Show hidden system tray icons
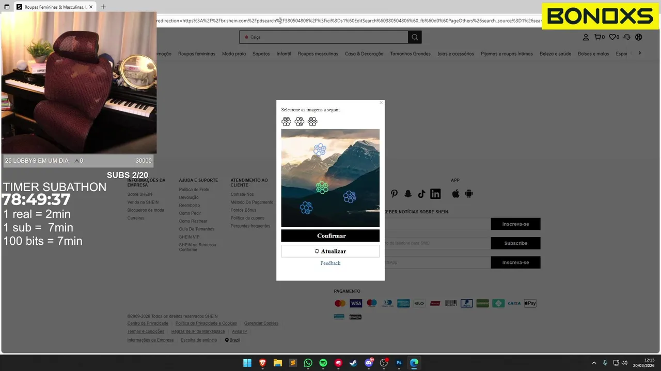Viewport: 661px width, 371px height. pos(594,363)
